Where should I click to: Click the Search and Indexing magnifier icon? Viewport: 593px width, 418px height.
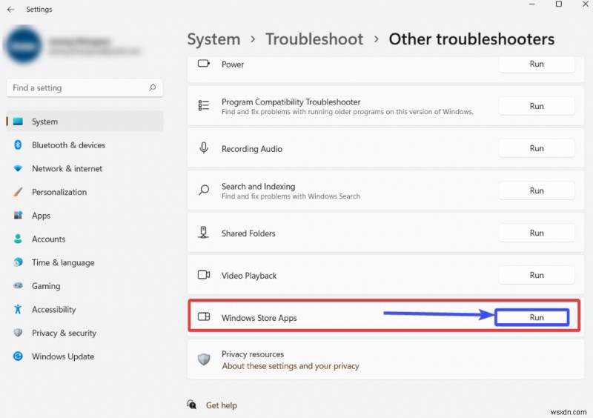point(204,190)
